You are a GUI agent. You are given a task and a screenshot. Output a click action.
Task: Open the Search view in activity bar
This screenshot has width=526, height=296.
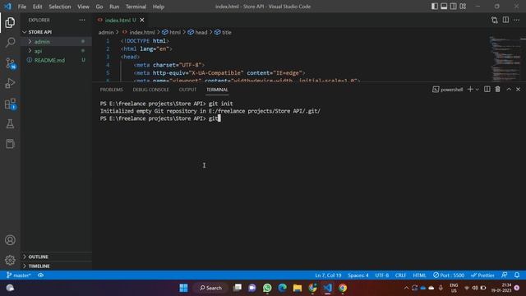(10, 42)
